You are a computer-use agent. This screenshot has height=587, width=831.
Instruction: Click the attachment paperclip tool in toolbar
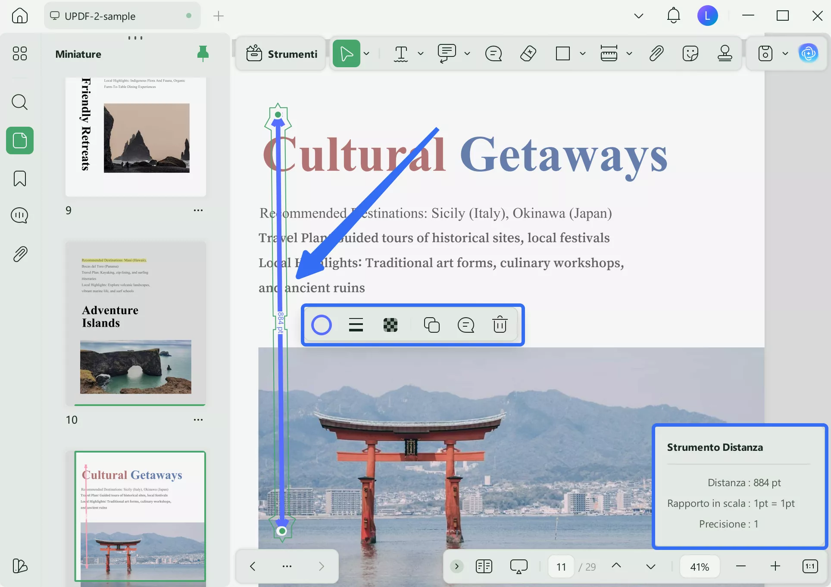[656, 54]
